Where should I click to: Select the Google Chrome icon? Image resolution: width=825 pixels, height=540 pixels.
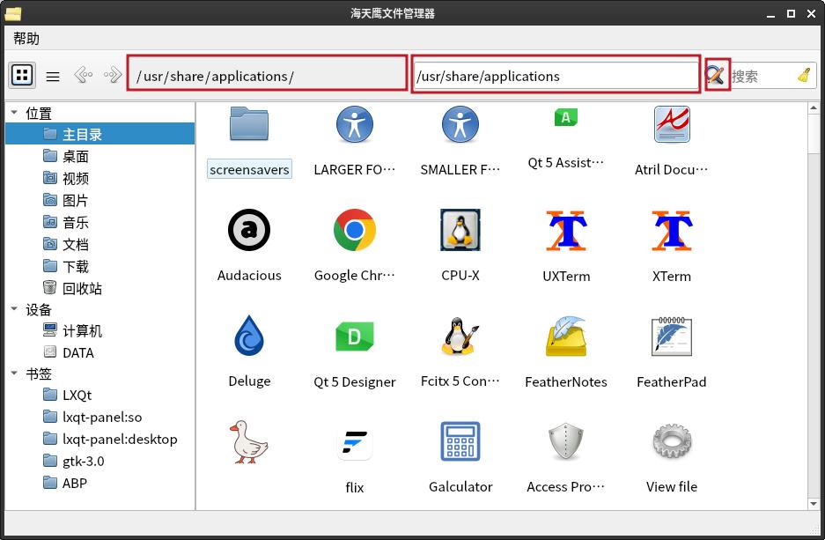(x=355, y=230)
